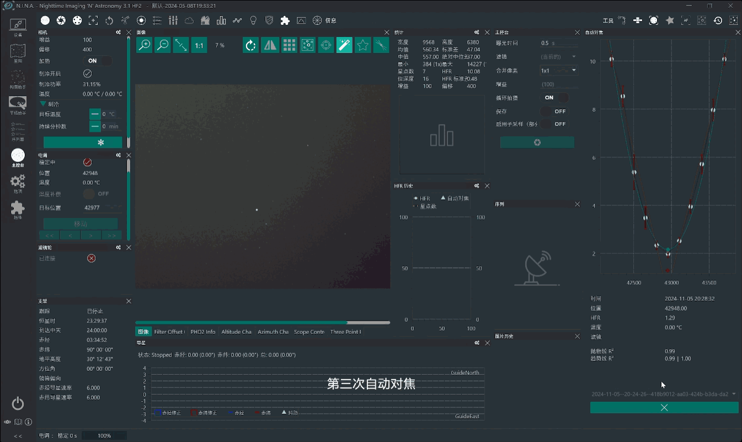Viewport: 742px width, 442px height.
Task: Toggle the 加热 heater switch
Action: [98, 61]
